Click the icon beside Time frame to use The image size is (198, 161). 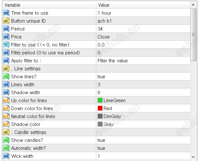point(6,13)
